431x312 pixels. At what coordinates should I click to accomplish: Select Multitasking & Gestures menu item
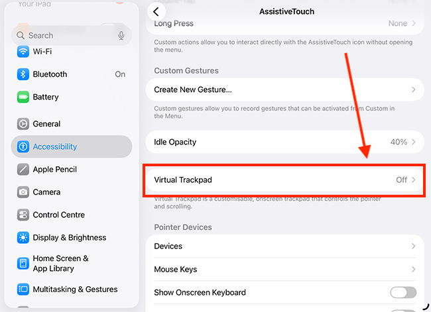(x=75, y=289)
